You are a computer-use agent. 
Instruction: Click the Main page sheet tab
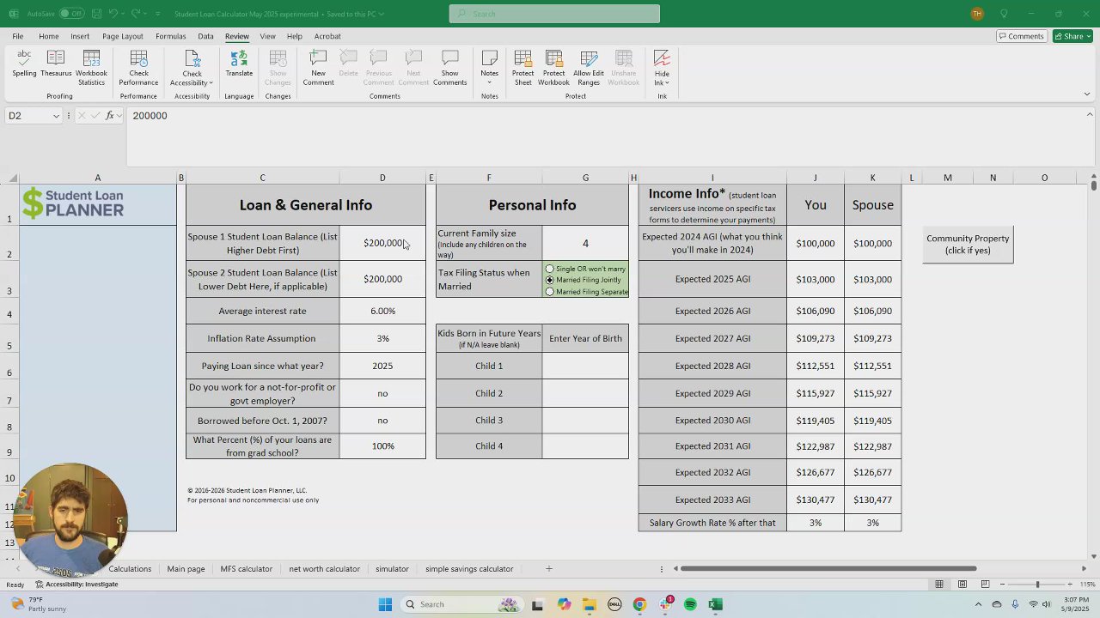click(x=186, y=568)
